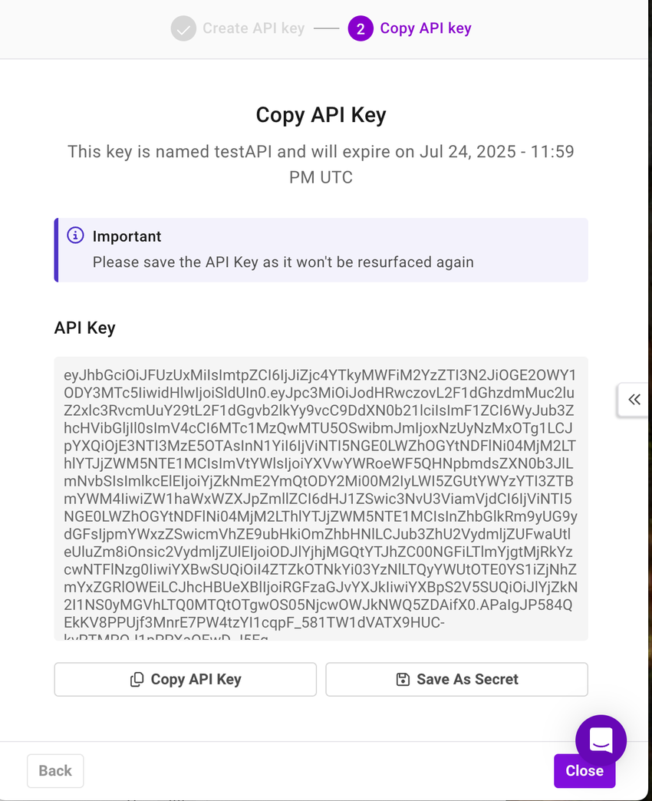Click the speech bubble inside the purple launcher
This screenshot has height=801, width=652.
[601, 740]
